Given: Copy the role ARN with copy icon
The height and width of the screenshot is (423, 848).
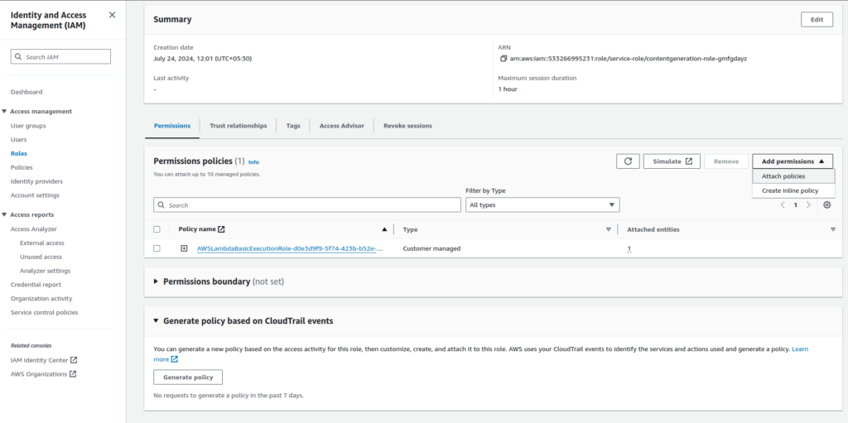Looking at the screenshot, I should point(503,59).
